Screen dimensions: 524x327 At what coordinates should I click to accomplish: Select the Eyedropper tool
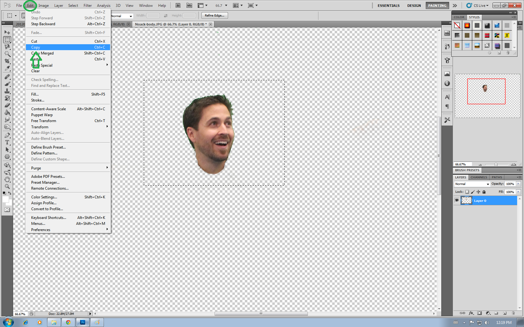coord(7,68)
